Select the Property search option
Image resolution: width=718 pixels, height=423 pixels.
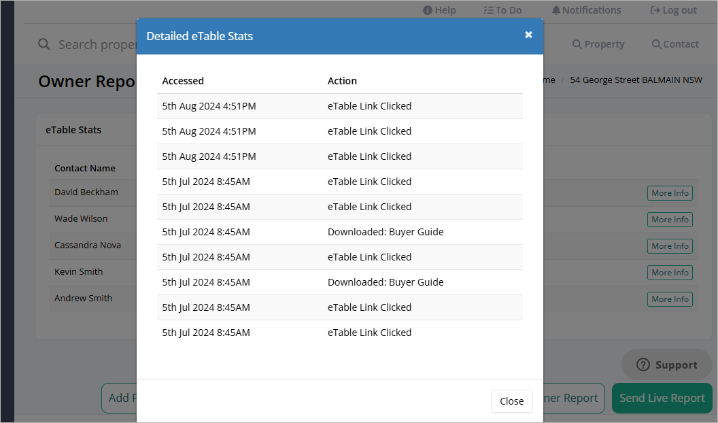click(x=598, y=44)
